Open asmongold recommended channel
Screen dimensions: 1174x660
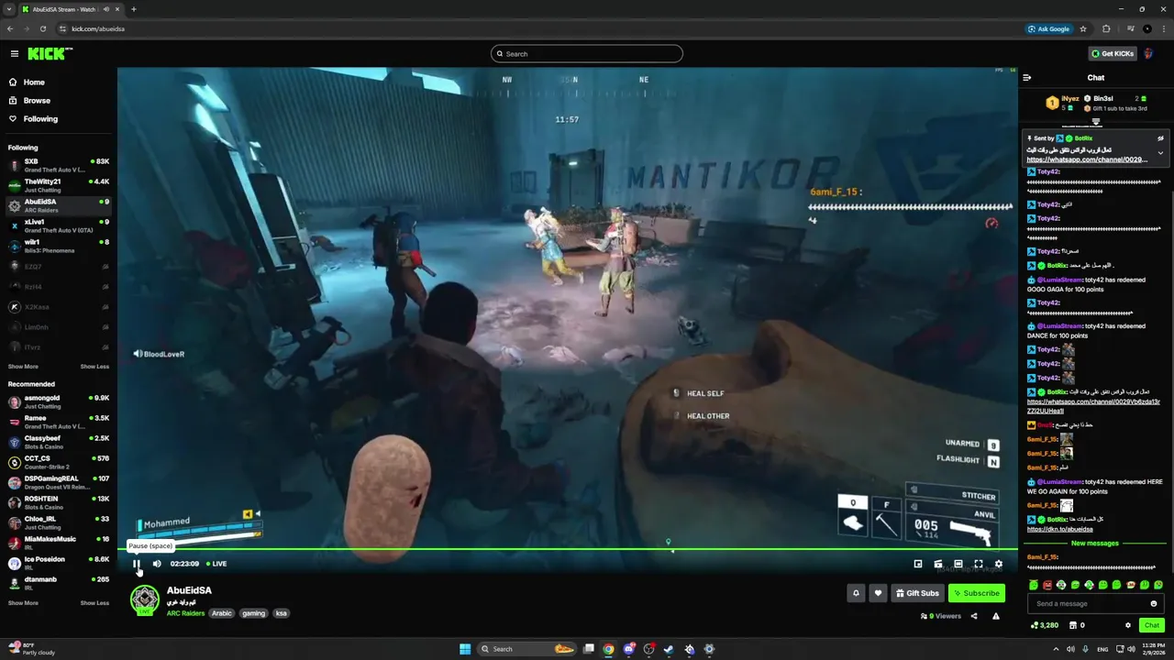pos(59,401)
